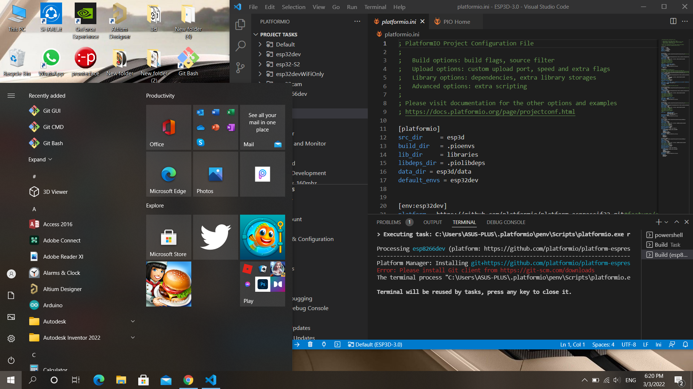The height and width of the screenshot is (389, 693).
Task: Open Chrome from the Windows taskbar
Action: (x=188, y=380)
